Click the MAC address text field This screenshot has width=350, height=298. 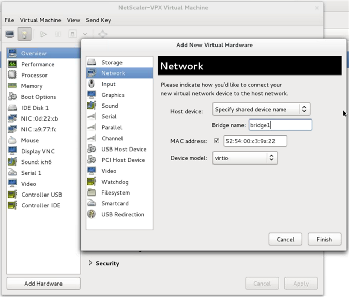click(x=255, y=141)
